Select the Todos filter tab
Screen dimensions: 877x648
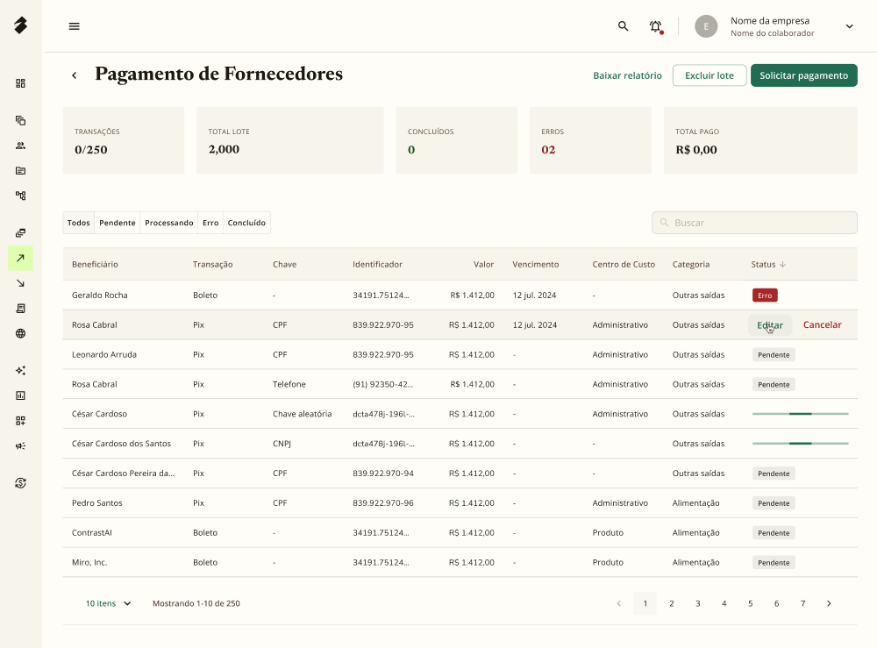(x=78, y=223)
